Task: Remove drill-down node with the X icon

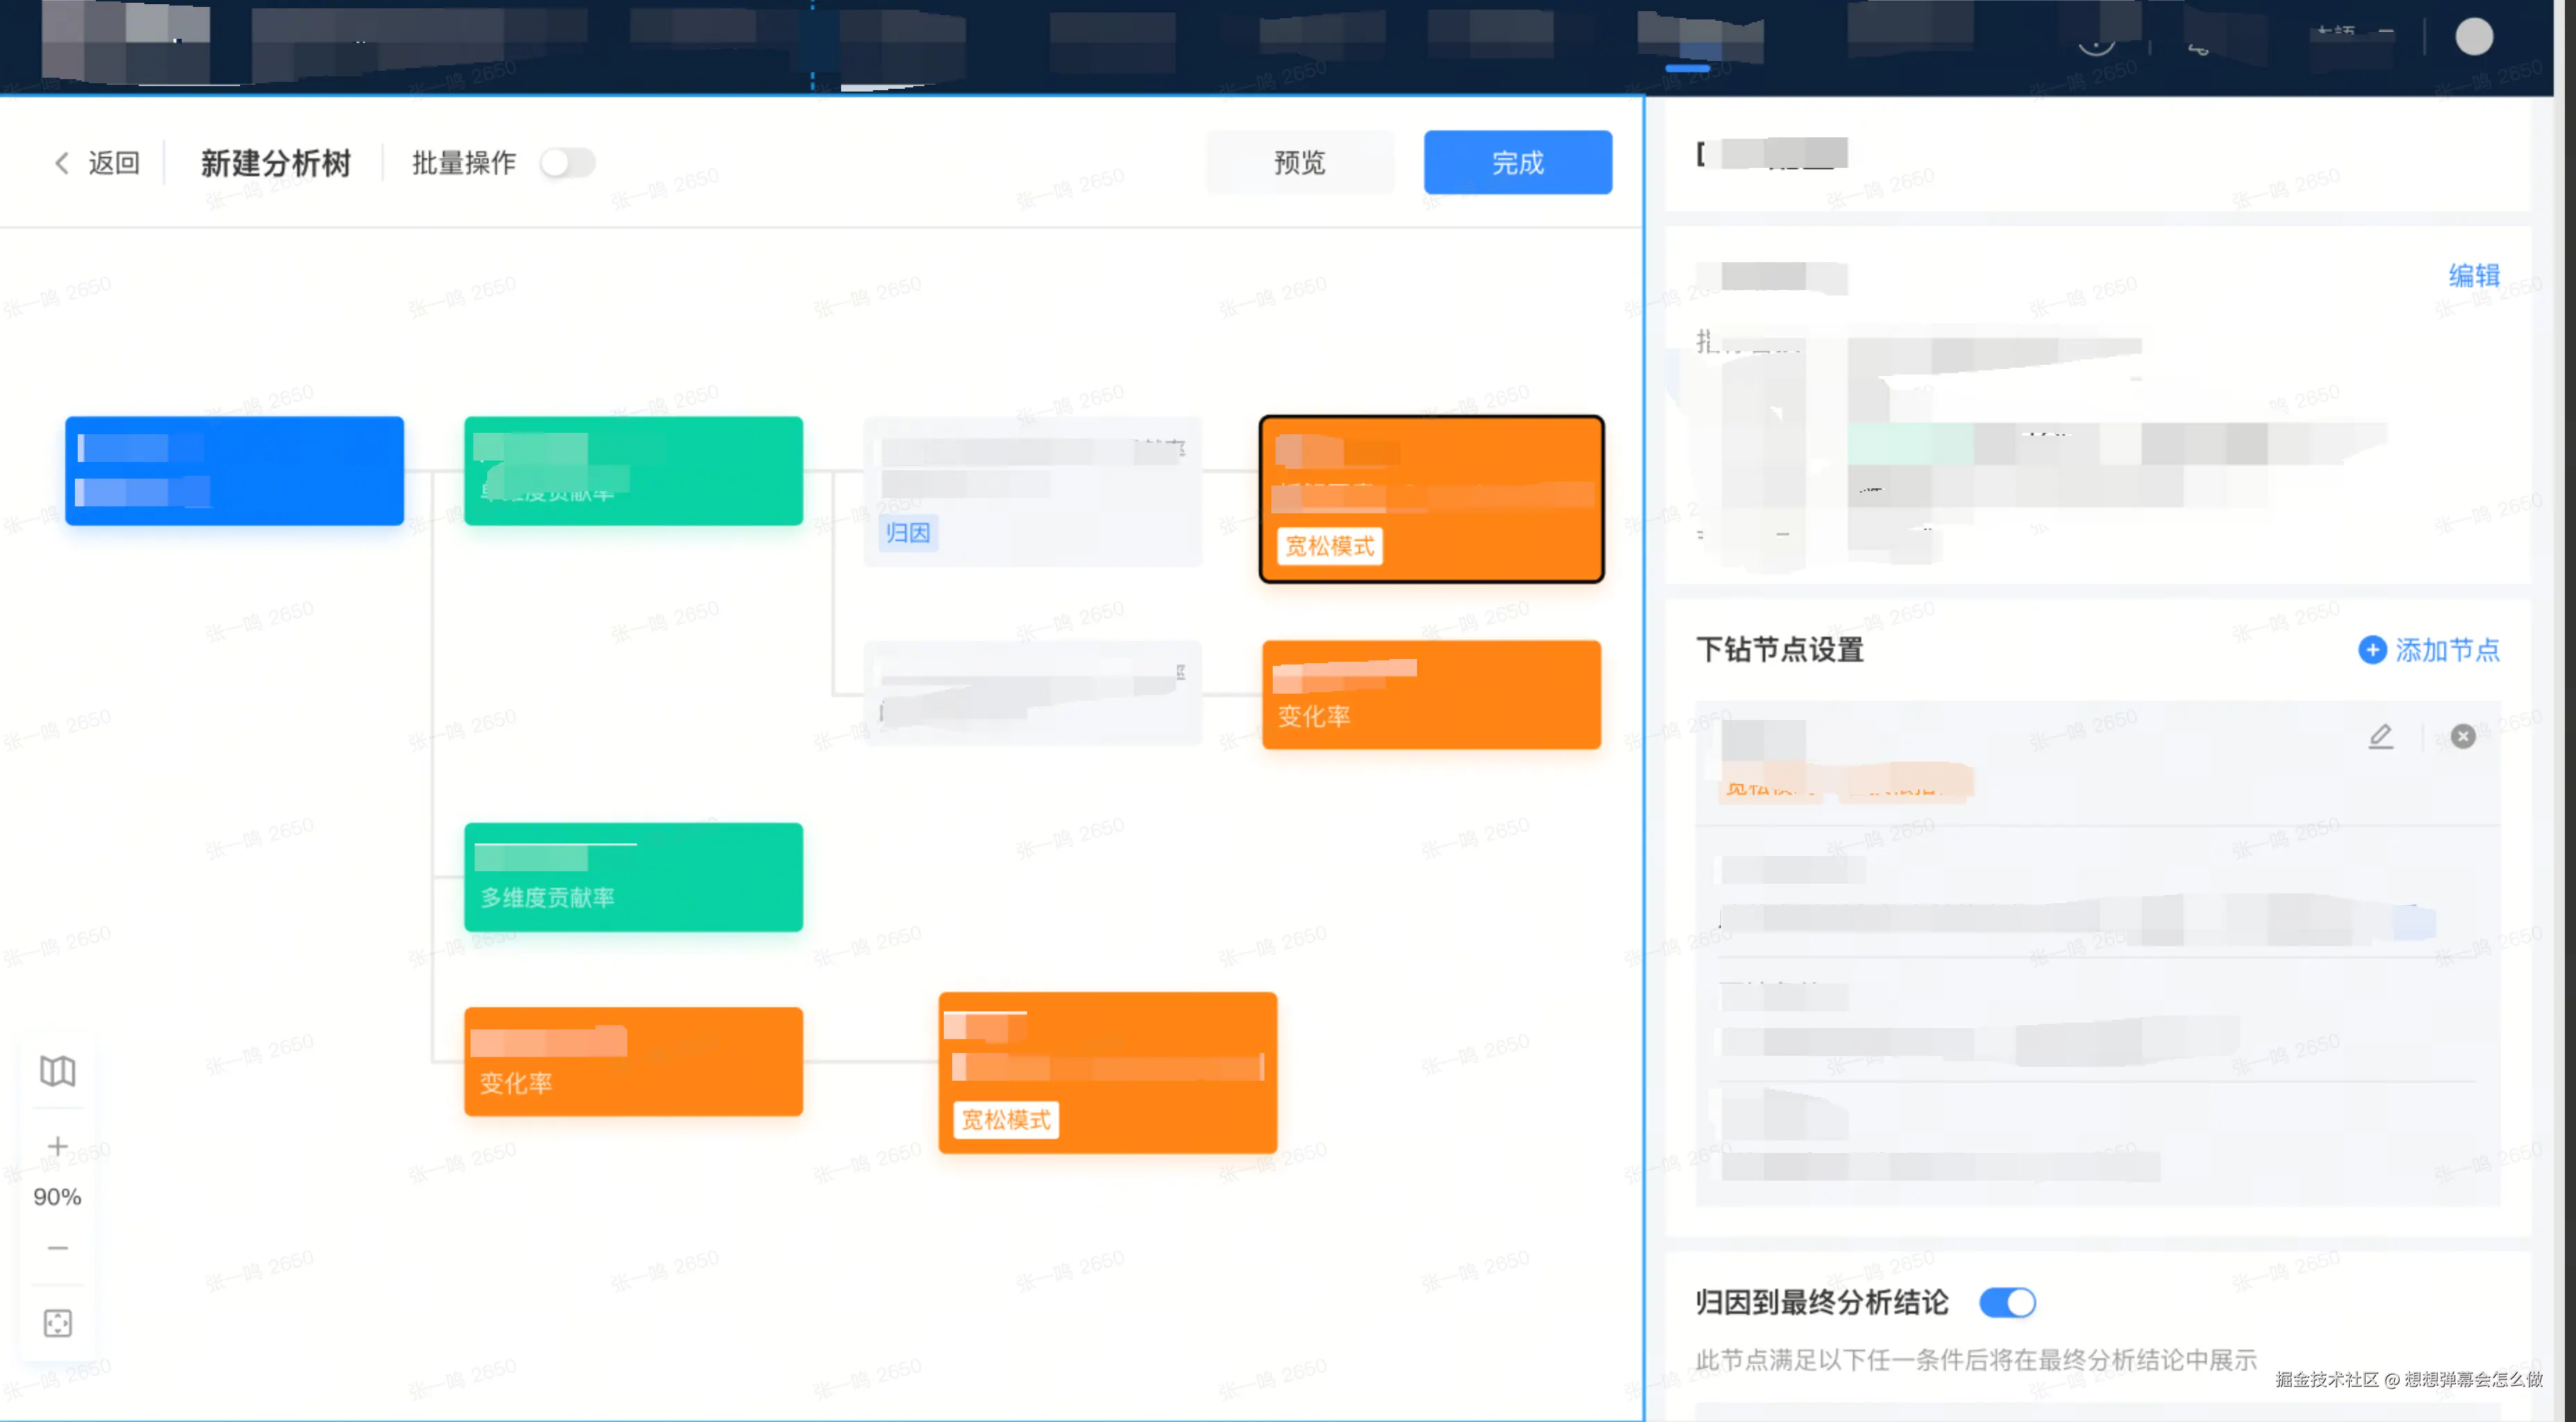Action: tap(2463, 737)
